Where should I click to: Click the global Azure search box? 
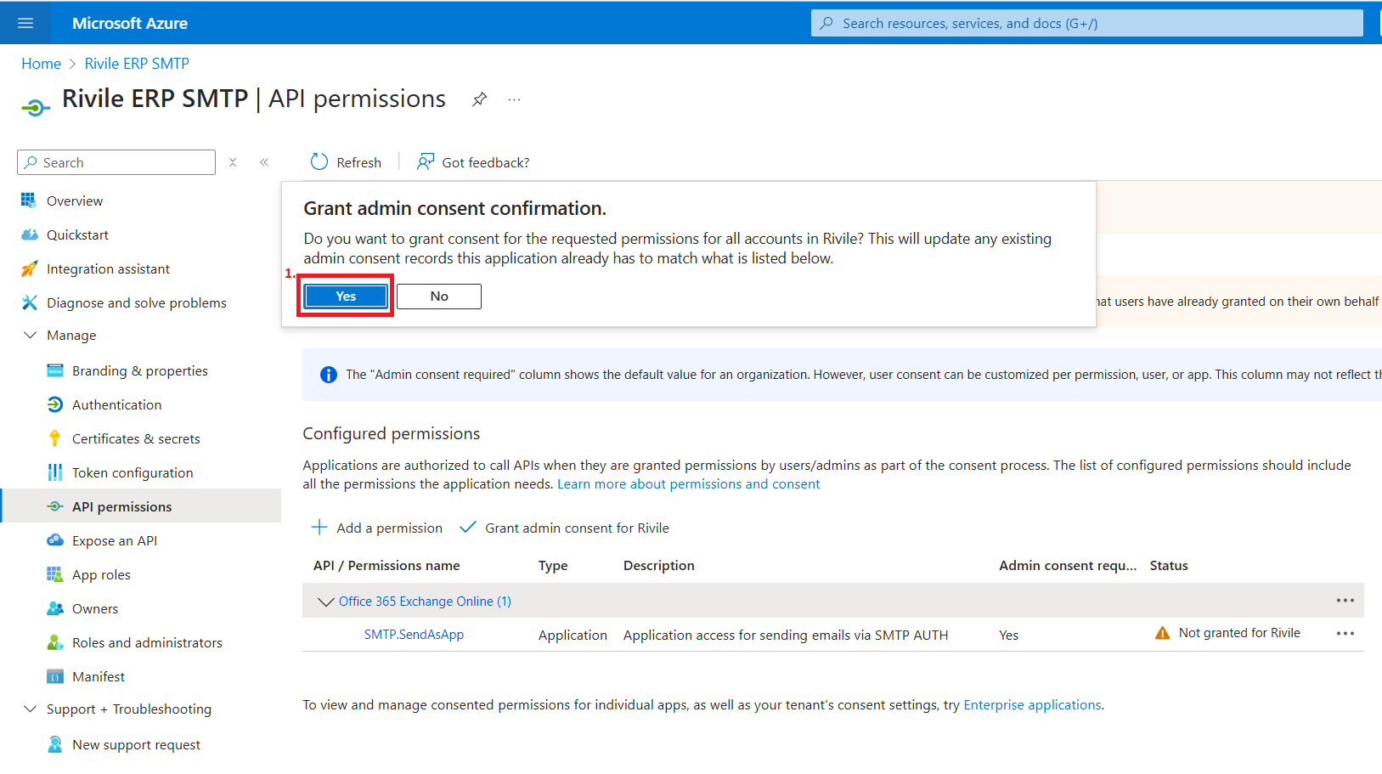point(1086,23)
